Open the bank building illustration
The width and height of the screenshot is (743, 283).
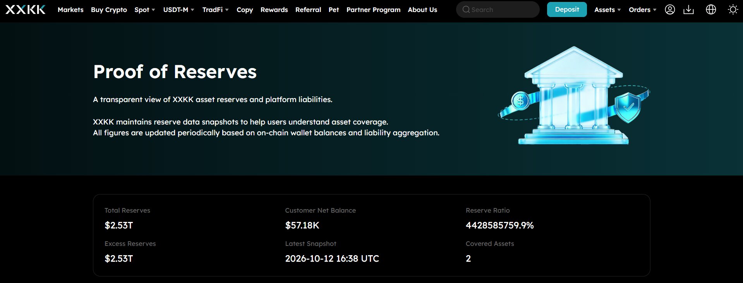click(574, 95)
